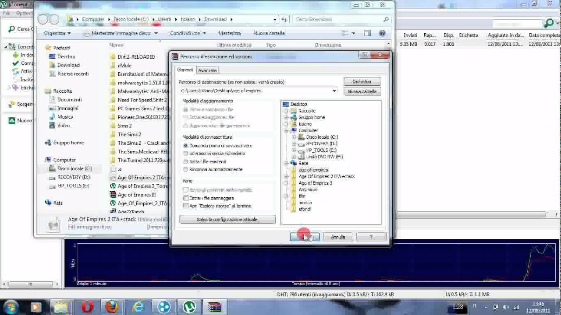
Task: Select Age of Empires III RAR file
Action: tap(136, 195)
